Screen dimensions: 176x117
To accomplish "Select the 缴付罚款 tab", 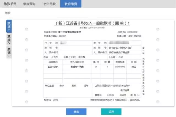I will (x=50, y=4).
